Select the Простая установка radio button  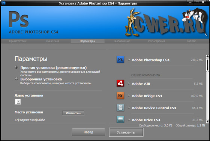pos(16,67)
